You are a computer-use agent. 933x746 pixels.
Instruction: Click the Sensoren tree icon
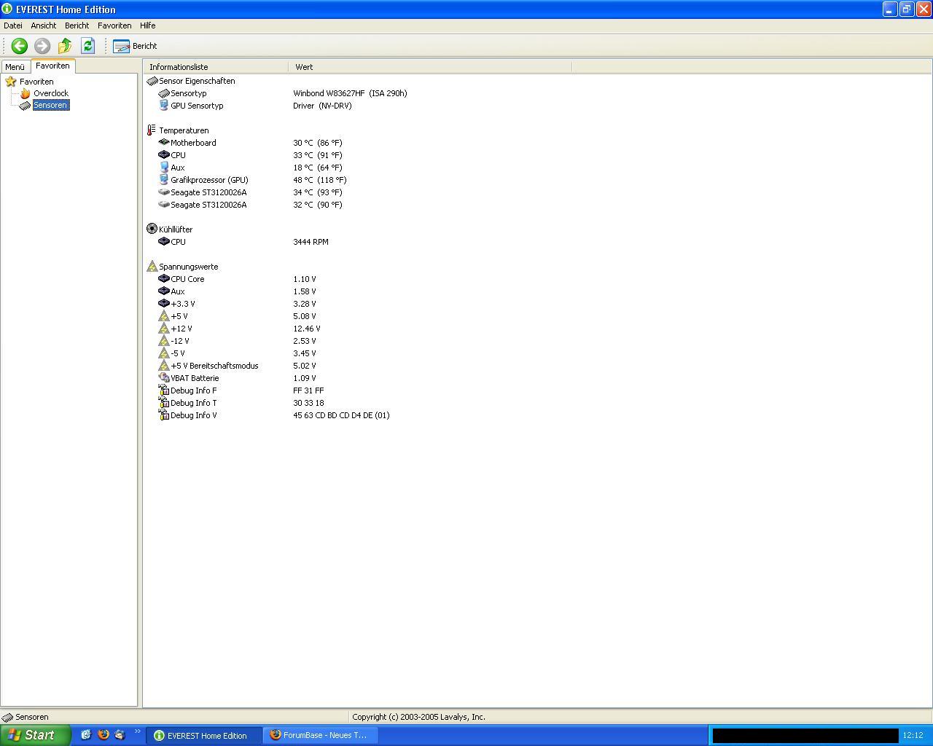tap(26, 106)
